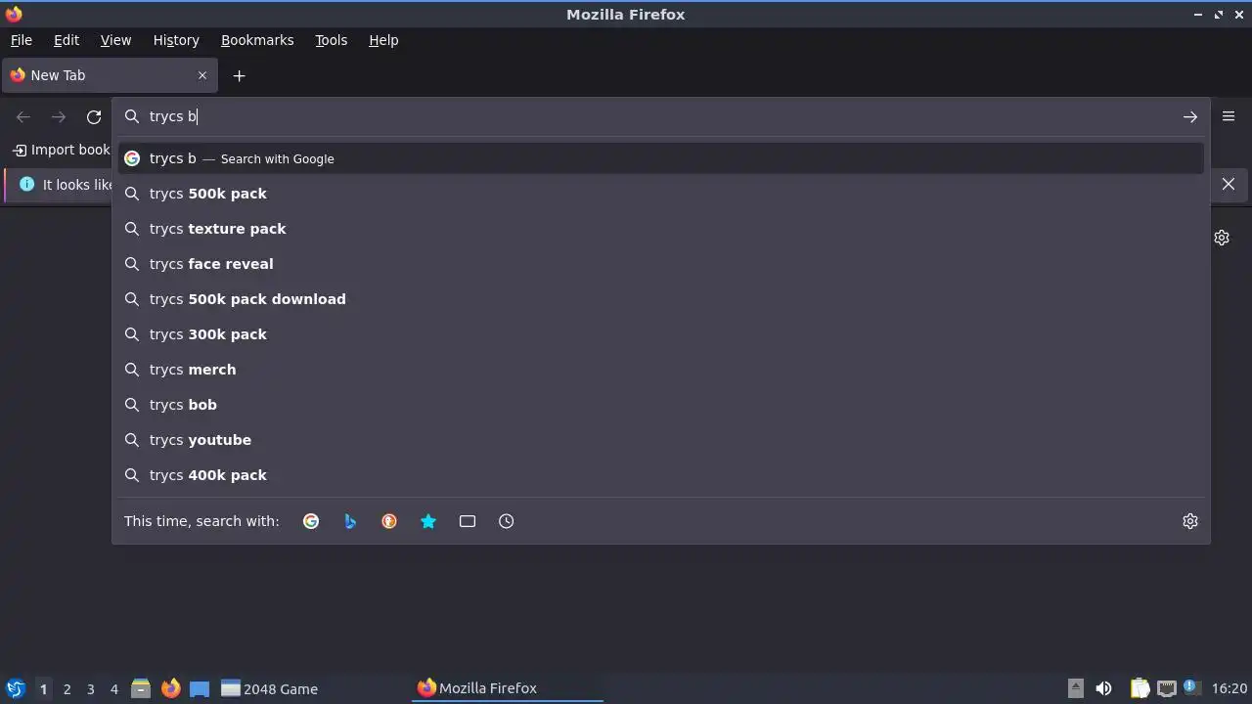The height and width of the screenshot is (704, 1252).
Task: Search with Google one-off icon
Action: pyautogui.click(x=311, y=521)
